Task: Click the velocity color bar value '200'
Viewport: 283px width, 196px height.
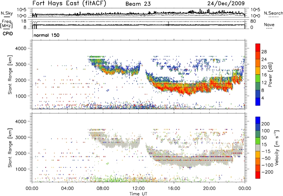Action: point(266,124)
